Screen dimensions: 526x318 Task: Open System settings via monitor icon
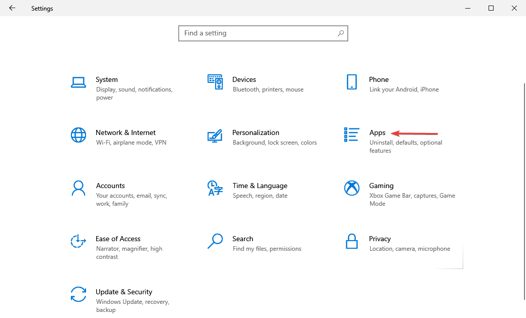(78, 82)
